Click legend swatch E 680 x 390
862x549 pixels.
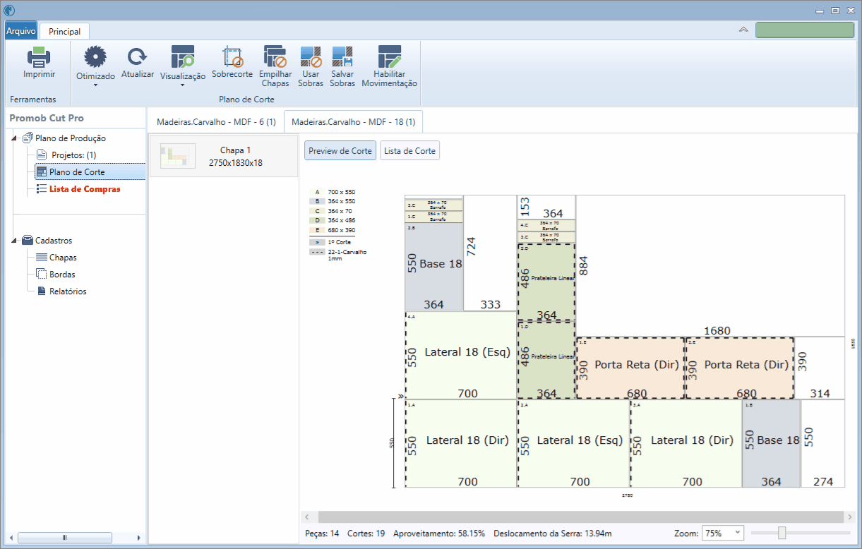pyautogui.click(x=317, y=231)
